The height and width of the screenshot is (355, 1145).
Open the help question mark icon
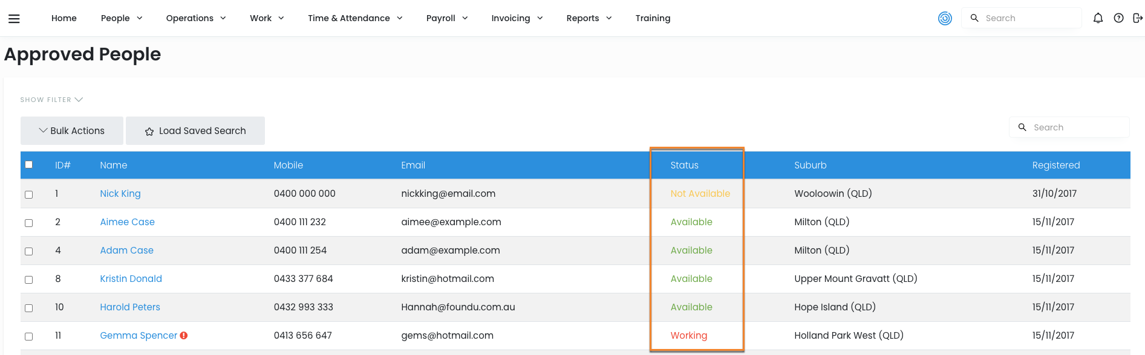click(1118, 18)
